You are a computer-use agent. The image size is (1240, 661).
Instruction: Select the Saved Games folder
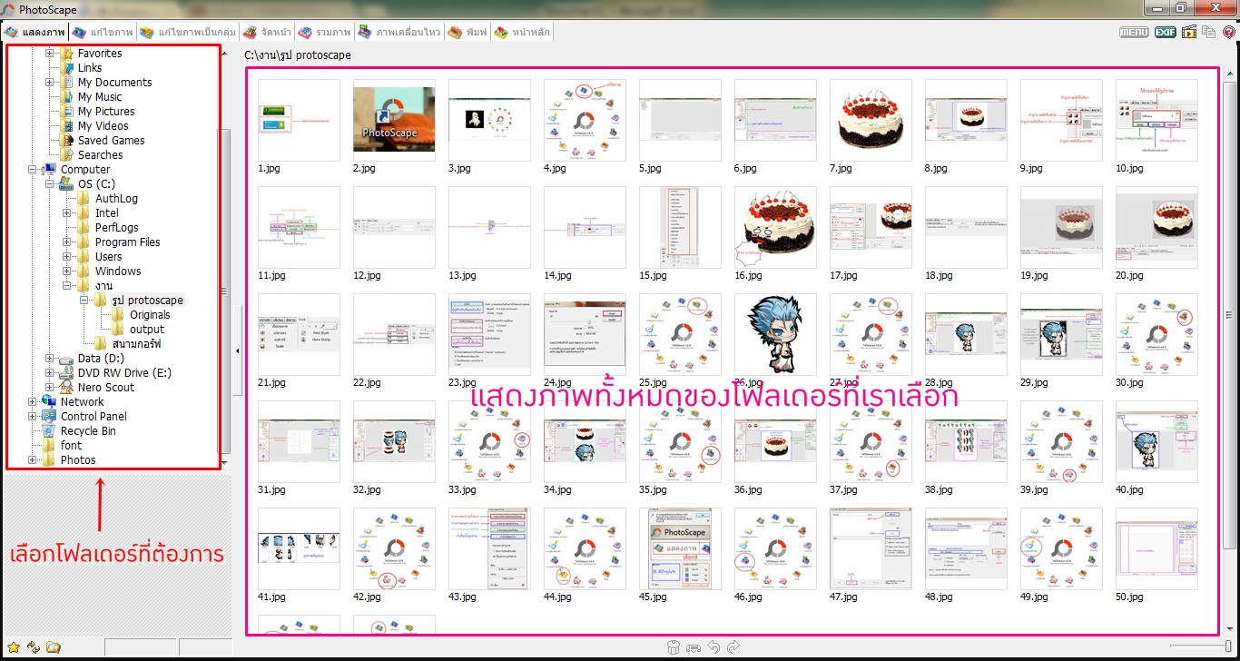[x=111, y=141]
